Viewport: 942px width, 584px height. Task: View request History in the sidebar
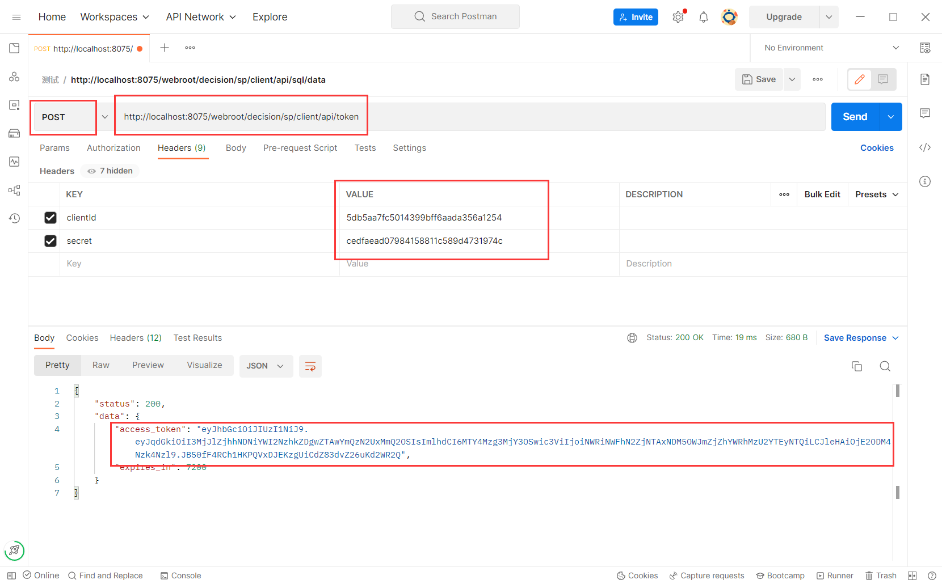pos(14,218)
